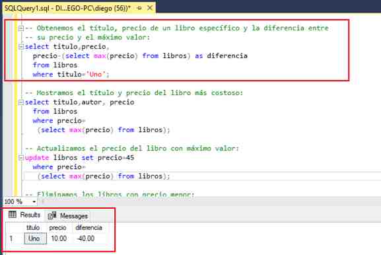Select the 'Uno' result cell
The image size is (381, 255).
[x=35, y=238]
